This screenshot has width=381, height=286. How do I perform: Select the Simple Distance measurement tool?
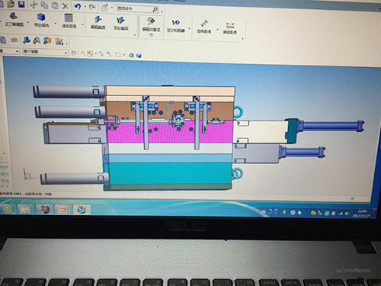(x=204, y=27)
